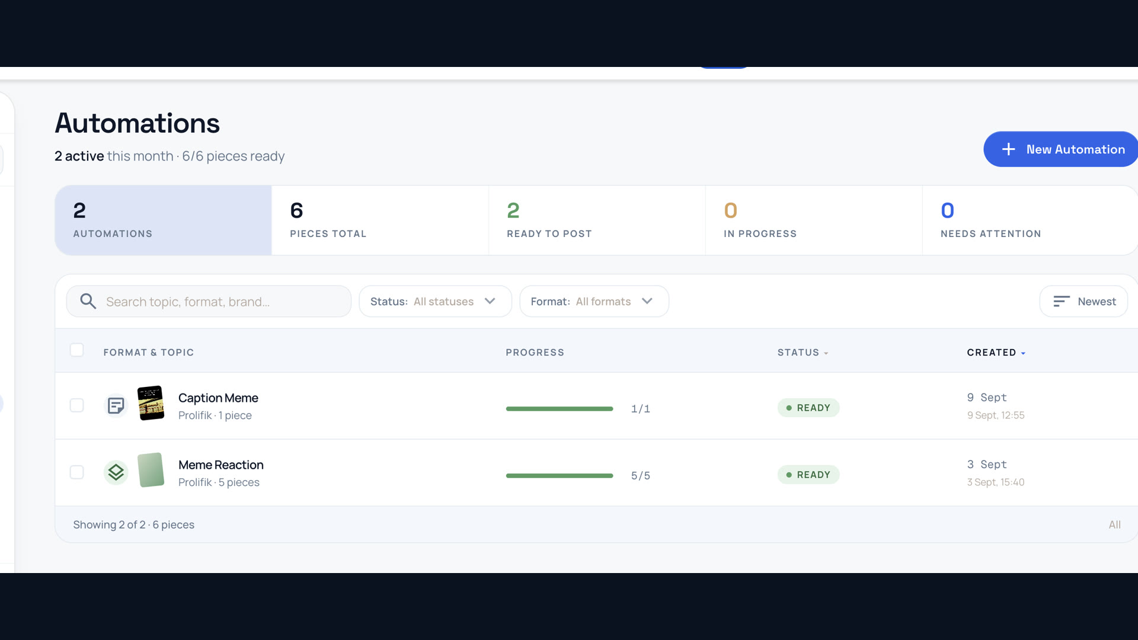Focus the Search topic, format, brand field
Screen dimensions: 1138x640
209,301
